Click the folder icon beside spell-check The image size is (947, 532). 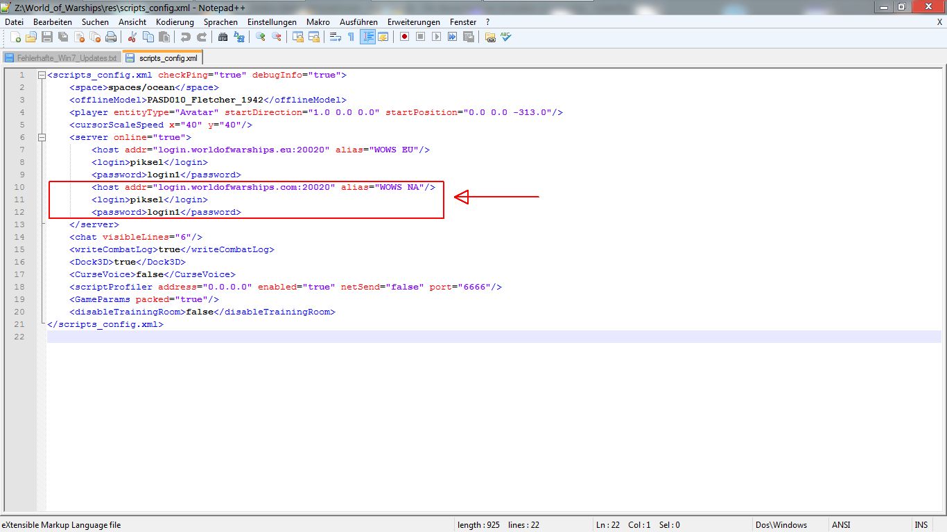[x=490, y=37]
